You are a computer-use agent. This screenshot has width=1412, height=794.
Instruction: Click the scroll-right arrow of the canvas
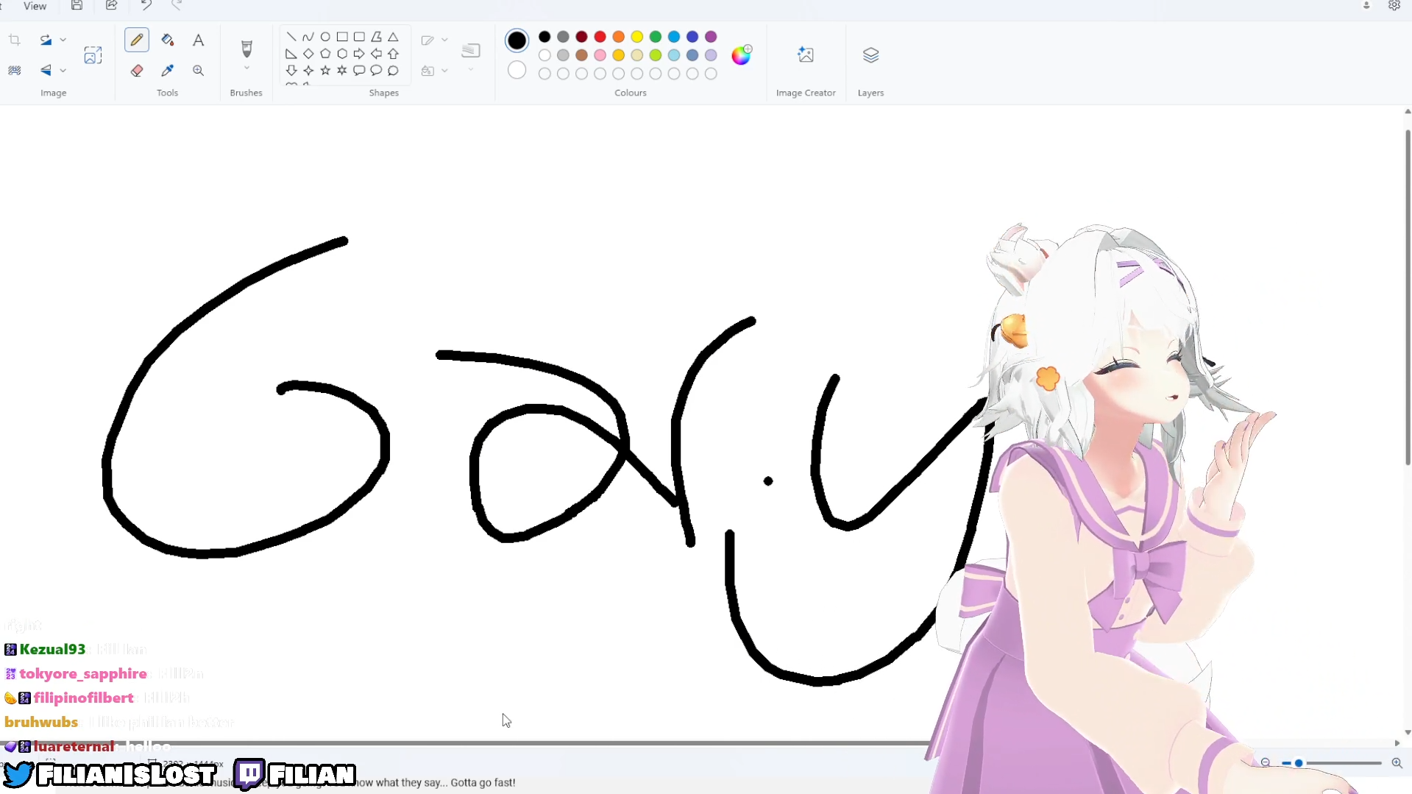1397,743
